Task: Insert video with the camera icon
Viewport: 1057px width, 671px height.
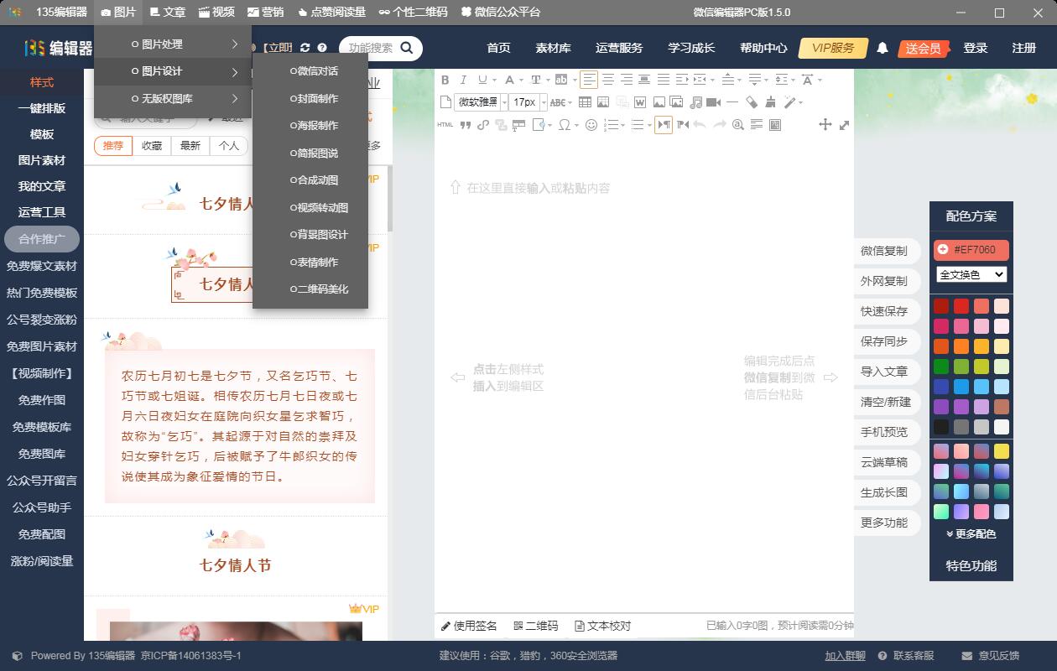Action: 714,102
